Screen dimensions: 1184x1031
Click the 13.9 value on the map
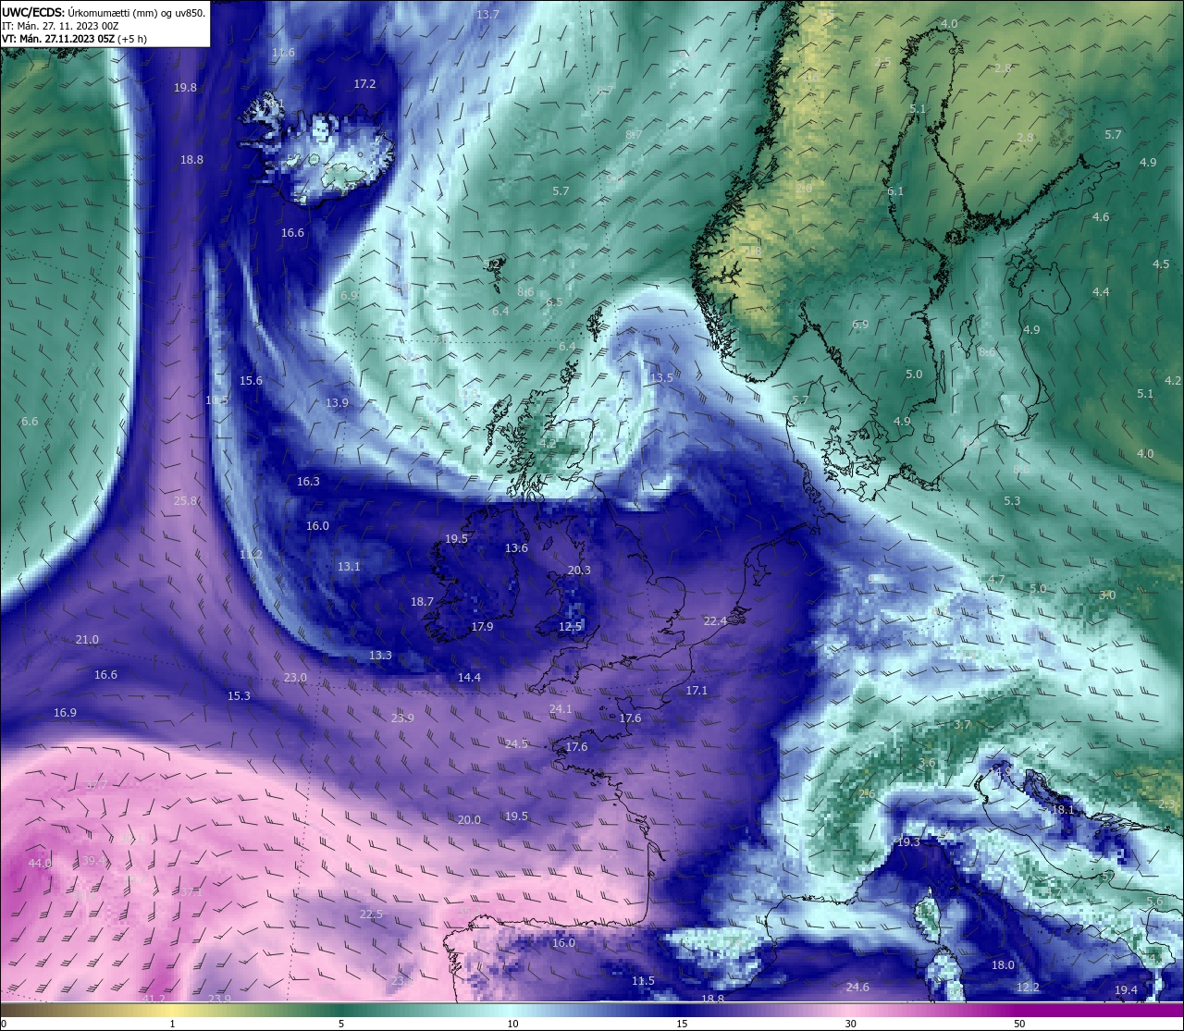[337, 403]
